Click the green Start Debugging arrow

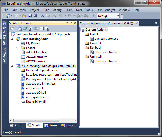(x=94, y=16)
